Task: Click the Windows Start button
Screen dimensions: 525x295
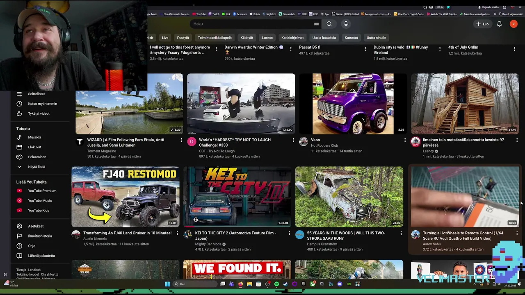Action: (167, 284)
